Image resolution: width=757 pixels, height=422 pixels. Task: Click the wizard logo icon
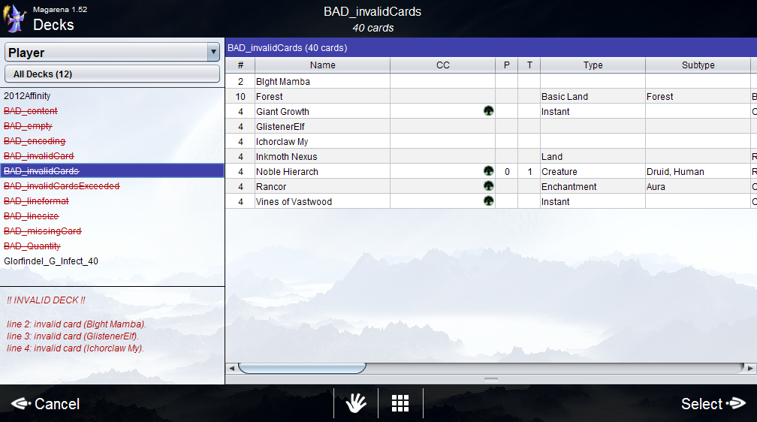point(15,19)
